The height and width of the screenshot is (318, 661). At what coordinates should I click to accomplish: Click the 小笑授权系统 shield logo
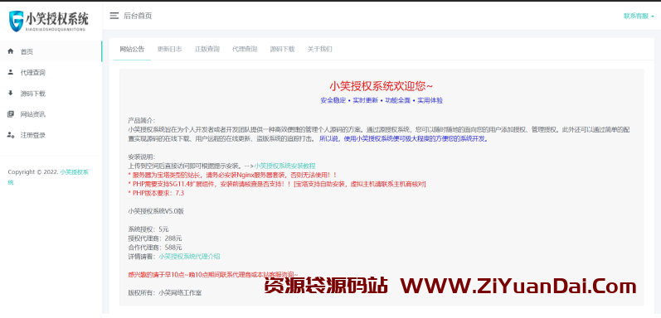pos(49,21)
